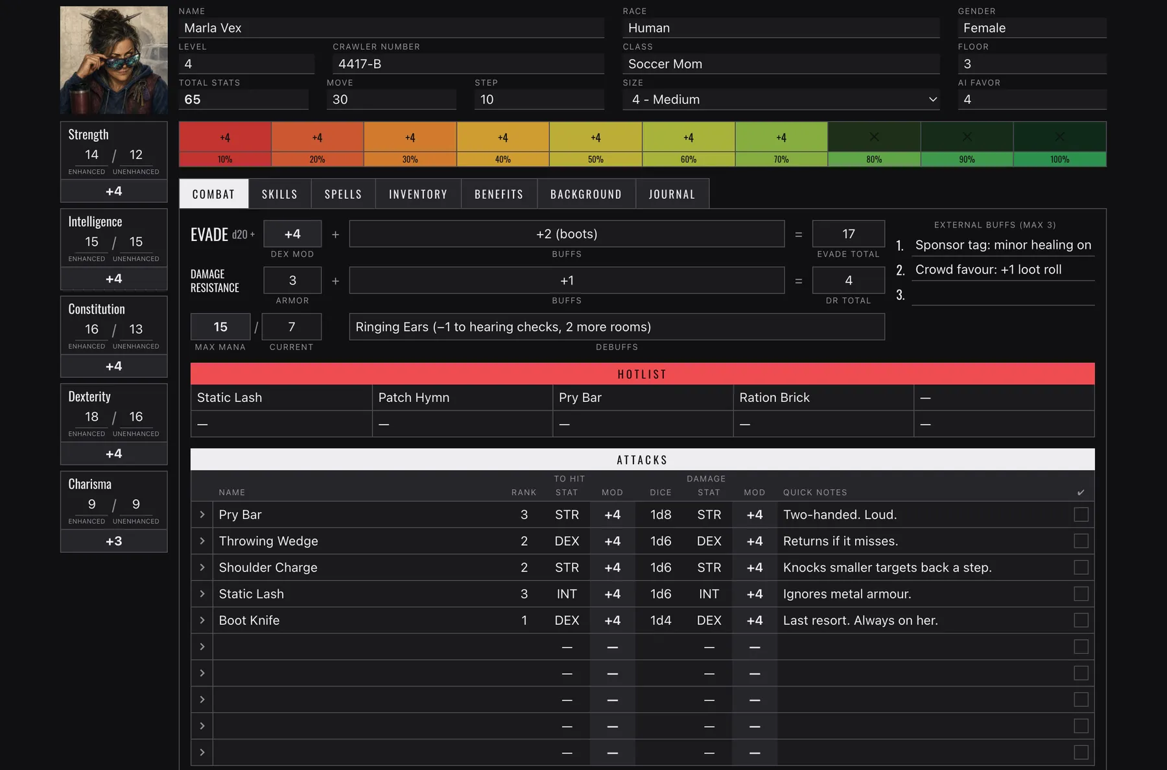Viewport: 1167px width, 770px height.
Task: Click the empty third external buff line
Action: tap(1003, 294)
